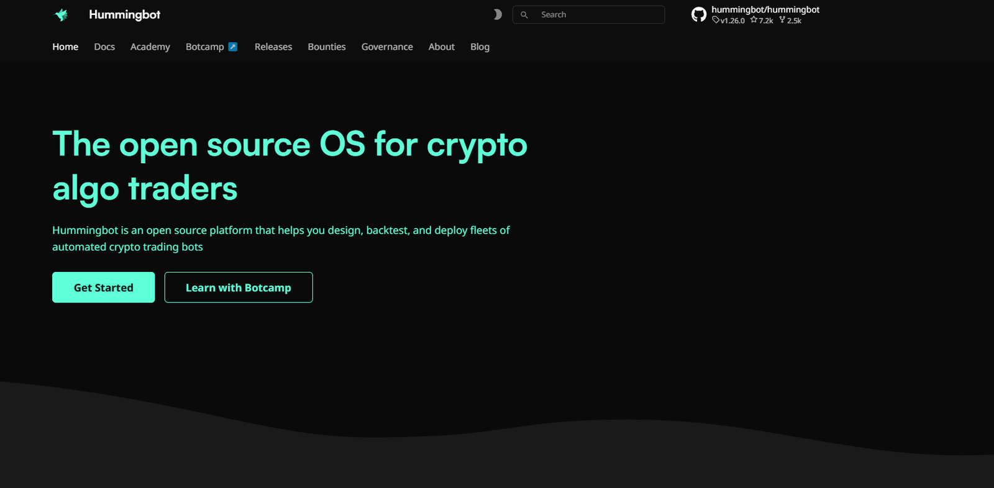Click the 'The open source OS' headline
This screenshot has height=488, width=994.
pyautogui.click(x=290, y=166)
